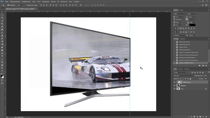Screen dimensions: 210x118
Task: Click the History panel scrollbar
Action: coord(209,55)
